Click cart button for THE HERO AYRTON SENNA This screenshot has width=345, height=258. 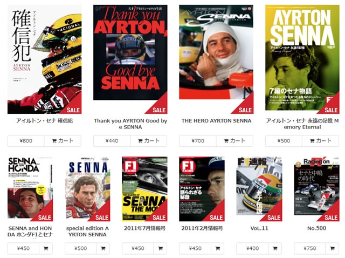234,141
